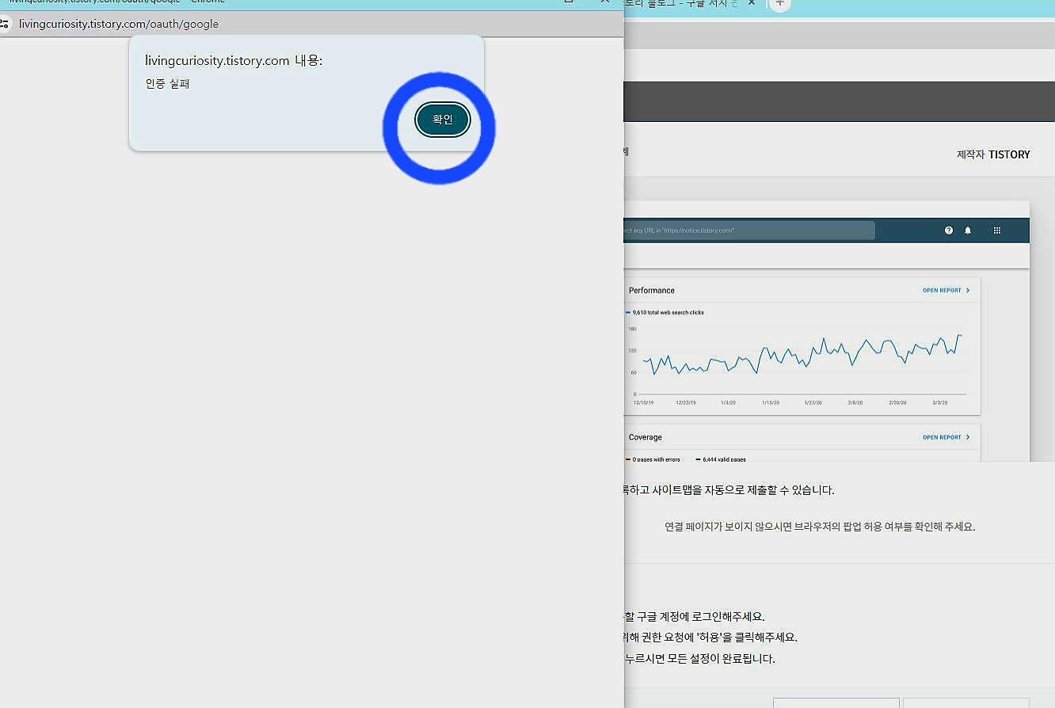Click the popup-permission hint text about 팝업 허용

pos(820,527)
